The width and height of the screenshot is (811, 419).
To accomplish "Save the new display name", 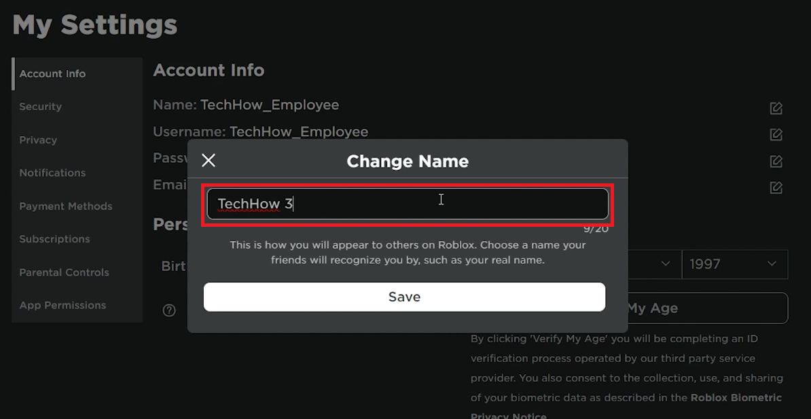I will click(x=404, y=296).
